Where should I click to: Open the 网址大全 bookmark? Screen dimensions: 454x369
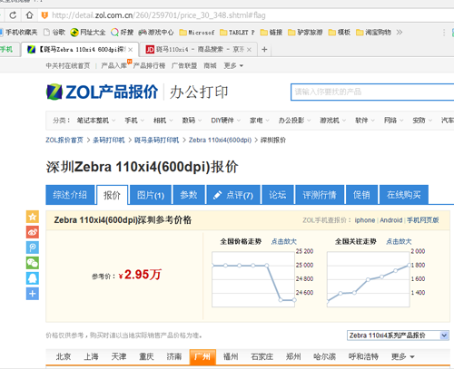pos(88,32)
